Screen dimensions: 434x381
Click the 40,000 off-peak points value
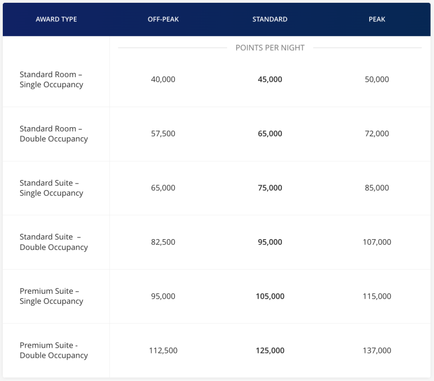(163, 79)
